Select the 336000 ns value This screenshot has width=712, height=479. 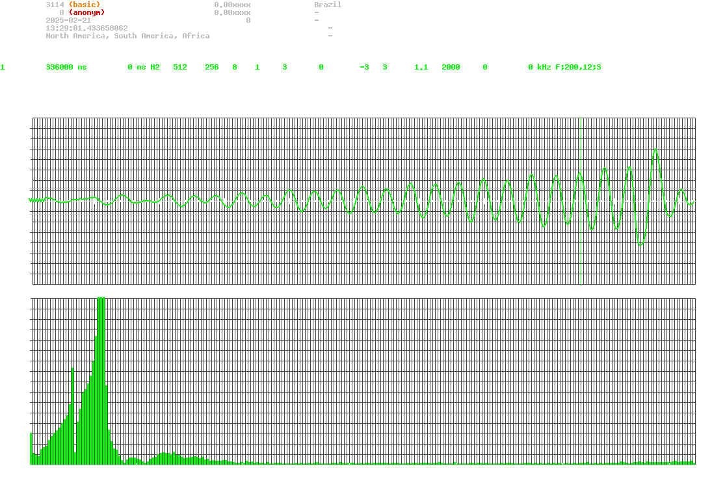[66, 67]
